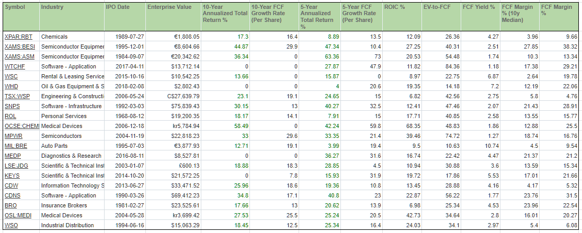Open the OSL:MEDI symbol link
The width and height of the screenshot is (582, 233).
17,216
